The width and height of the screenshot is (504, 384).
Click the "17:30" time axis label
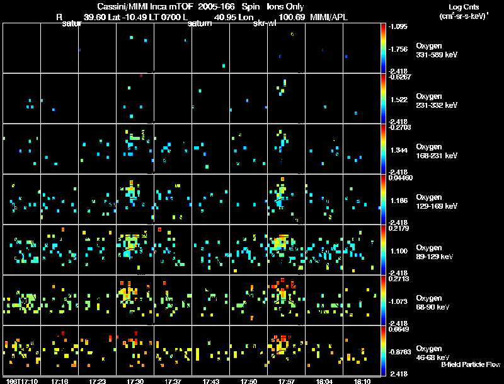pyautogui.click(x=135, y=381)
